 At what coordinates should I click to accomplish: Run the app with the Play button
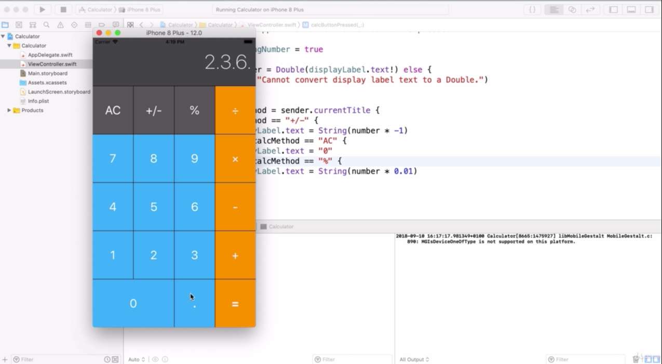tap(43, 9)
